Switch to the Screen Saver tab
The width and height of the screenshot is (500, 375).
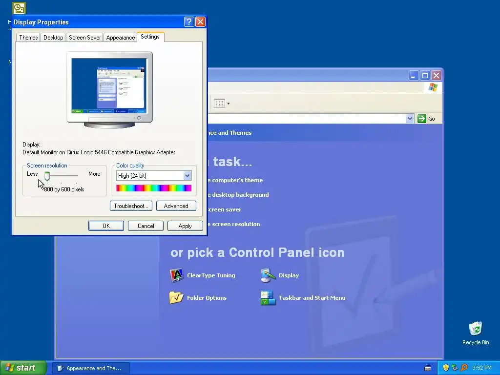(x=84, y=37)
